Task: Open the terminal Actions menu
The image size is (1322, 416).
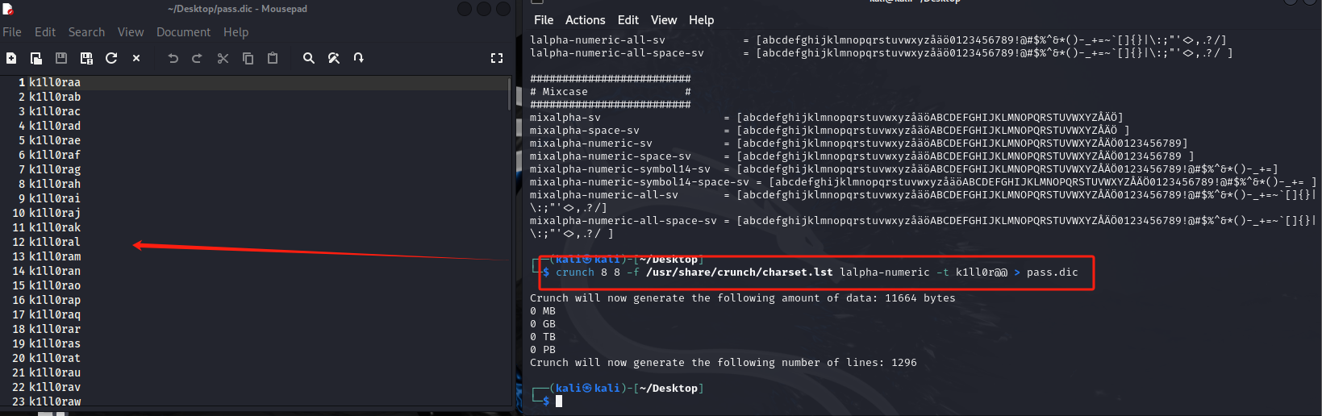Action: [586, 20]
